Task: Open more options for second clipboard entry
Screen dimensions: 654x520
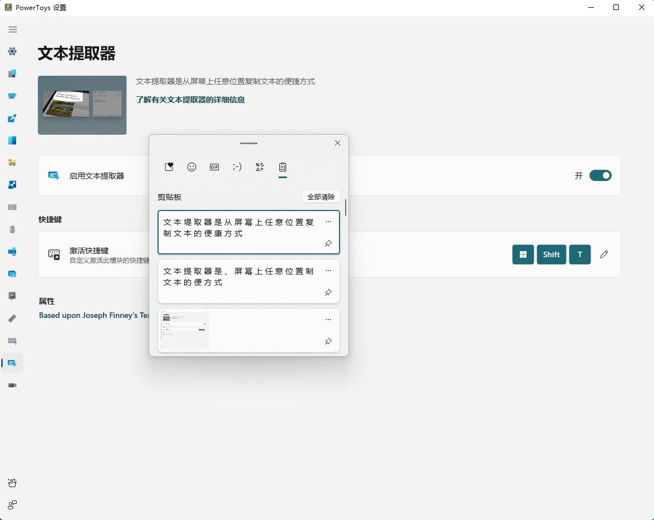Action: 328,271
